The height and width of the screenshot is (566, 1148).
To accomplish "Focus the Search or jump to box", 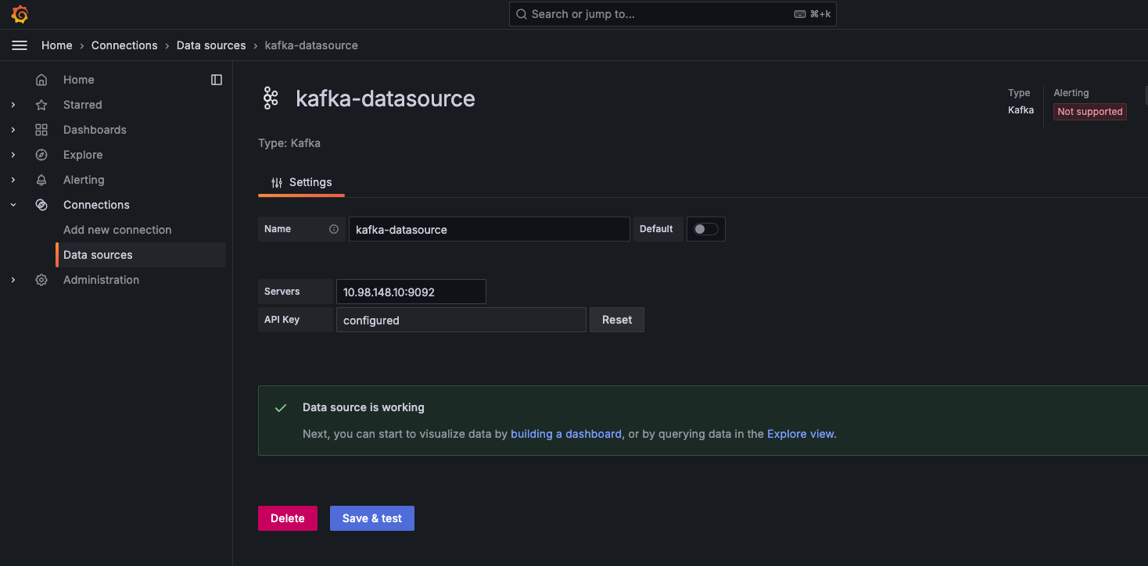I will click(673, 14).
